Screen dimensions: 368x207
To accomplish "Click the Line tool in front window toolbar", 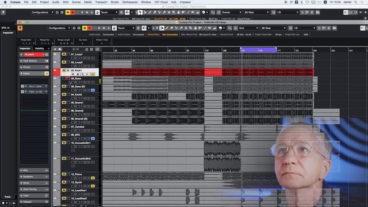I will click(x=205, y=28).
